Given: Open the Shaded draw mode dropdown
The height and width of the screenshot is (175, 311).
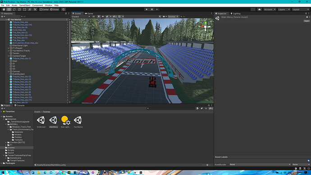Looking at the screenshot, I should point(81,17).
